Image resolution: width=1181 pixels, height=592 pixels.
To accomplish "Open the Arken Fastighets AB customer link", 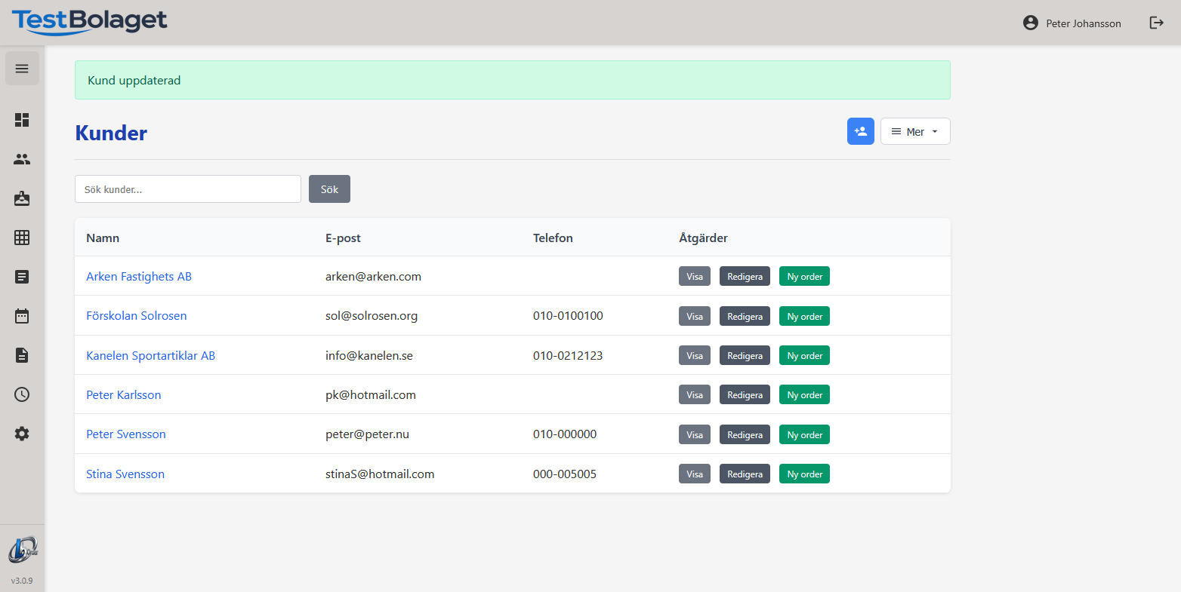I will 139,277.
